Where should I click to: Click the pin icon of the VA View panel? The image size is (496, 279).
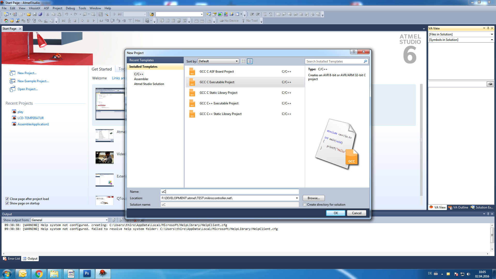488,28
